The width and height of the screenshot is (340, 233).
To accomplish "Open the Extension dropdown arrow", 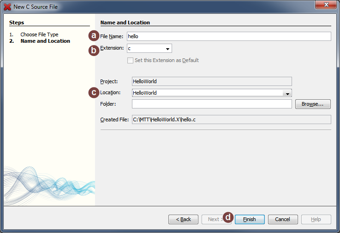I will 167,49.
